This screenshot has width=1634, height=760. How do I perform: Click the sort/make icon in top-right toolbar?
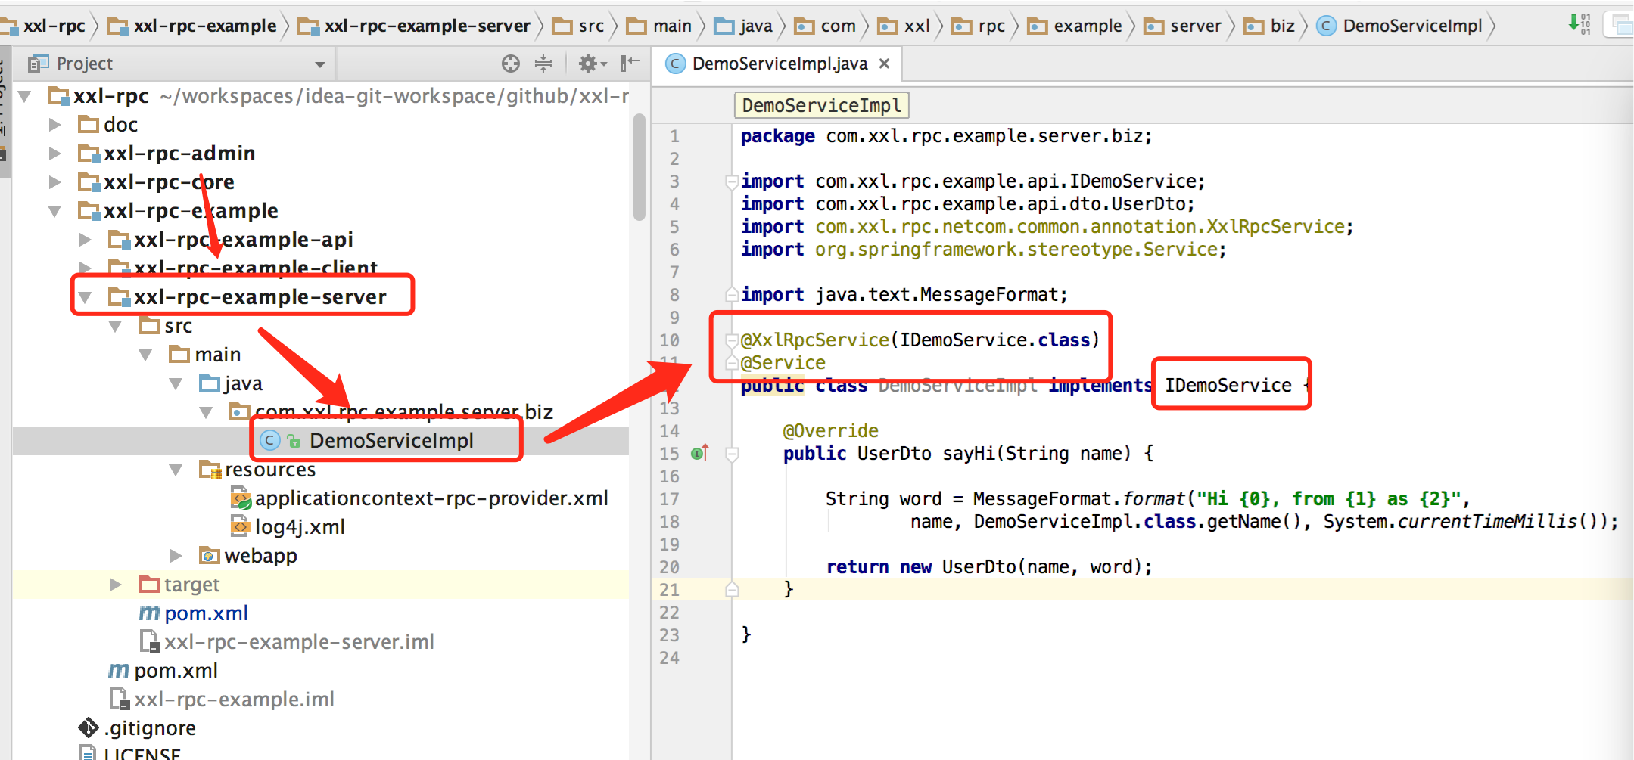(x=1580, y=23)
